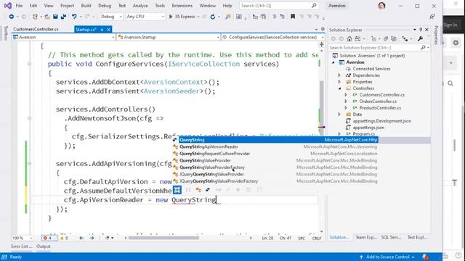Expand the Properties node in Solution Explorer
The width and height of the screenshot is (465, 261).
point(339,82)
